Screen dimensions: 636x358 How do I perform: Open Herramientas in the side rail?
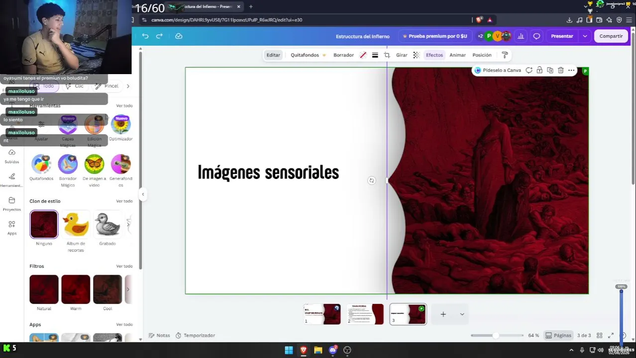point(12,180)
